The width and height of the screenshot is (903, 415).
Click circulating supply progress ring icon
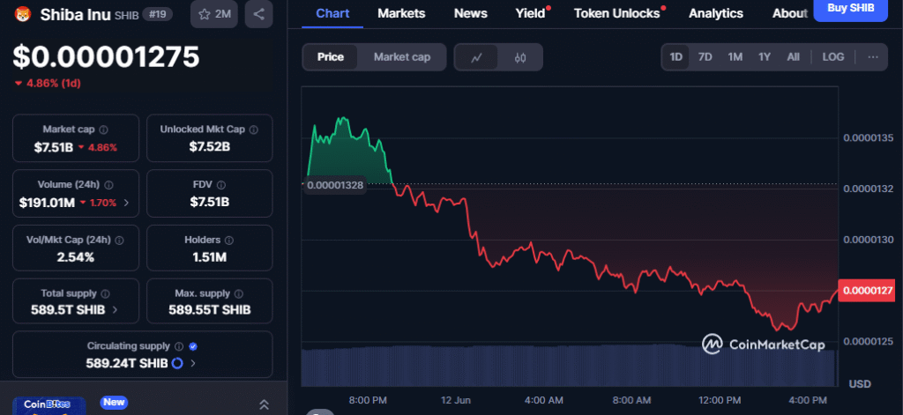pyautogui.click(x=177, y=363)
